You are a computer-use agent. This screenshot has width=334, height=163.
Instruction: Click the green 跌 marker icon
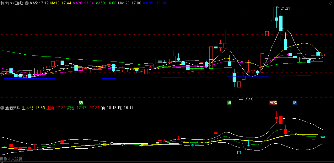click(x=229, y=103)
